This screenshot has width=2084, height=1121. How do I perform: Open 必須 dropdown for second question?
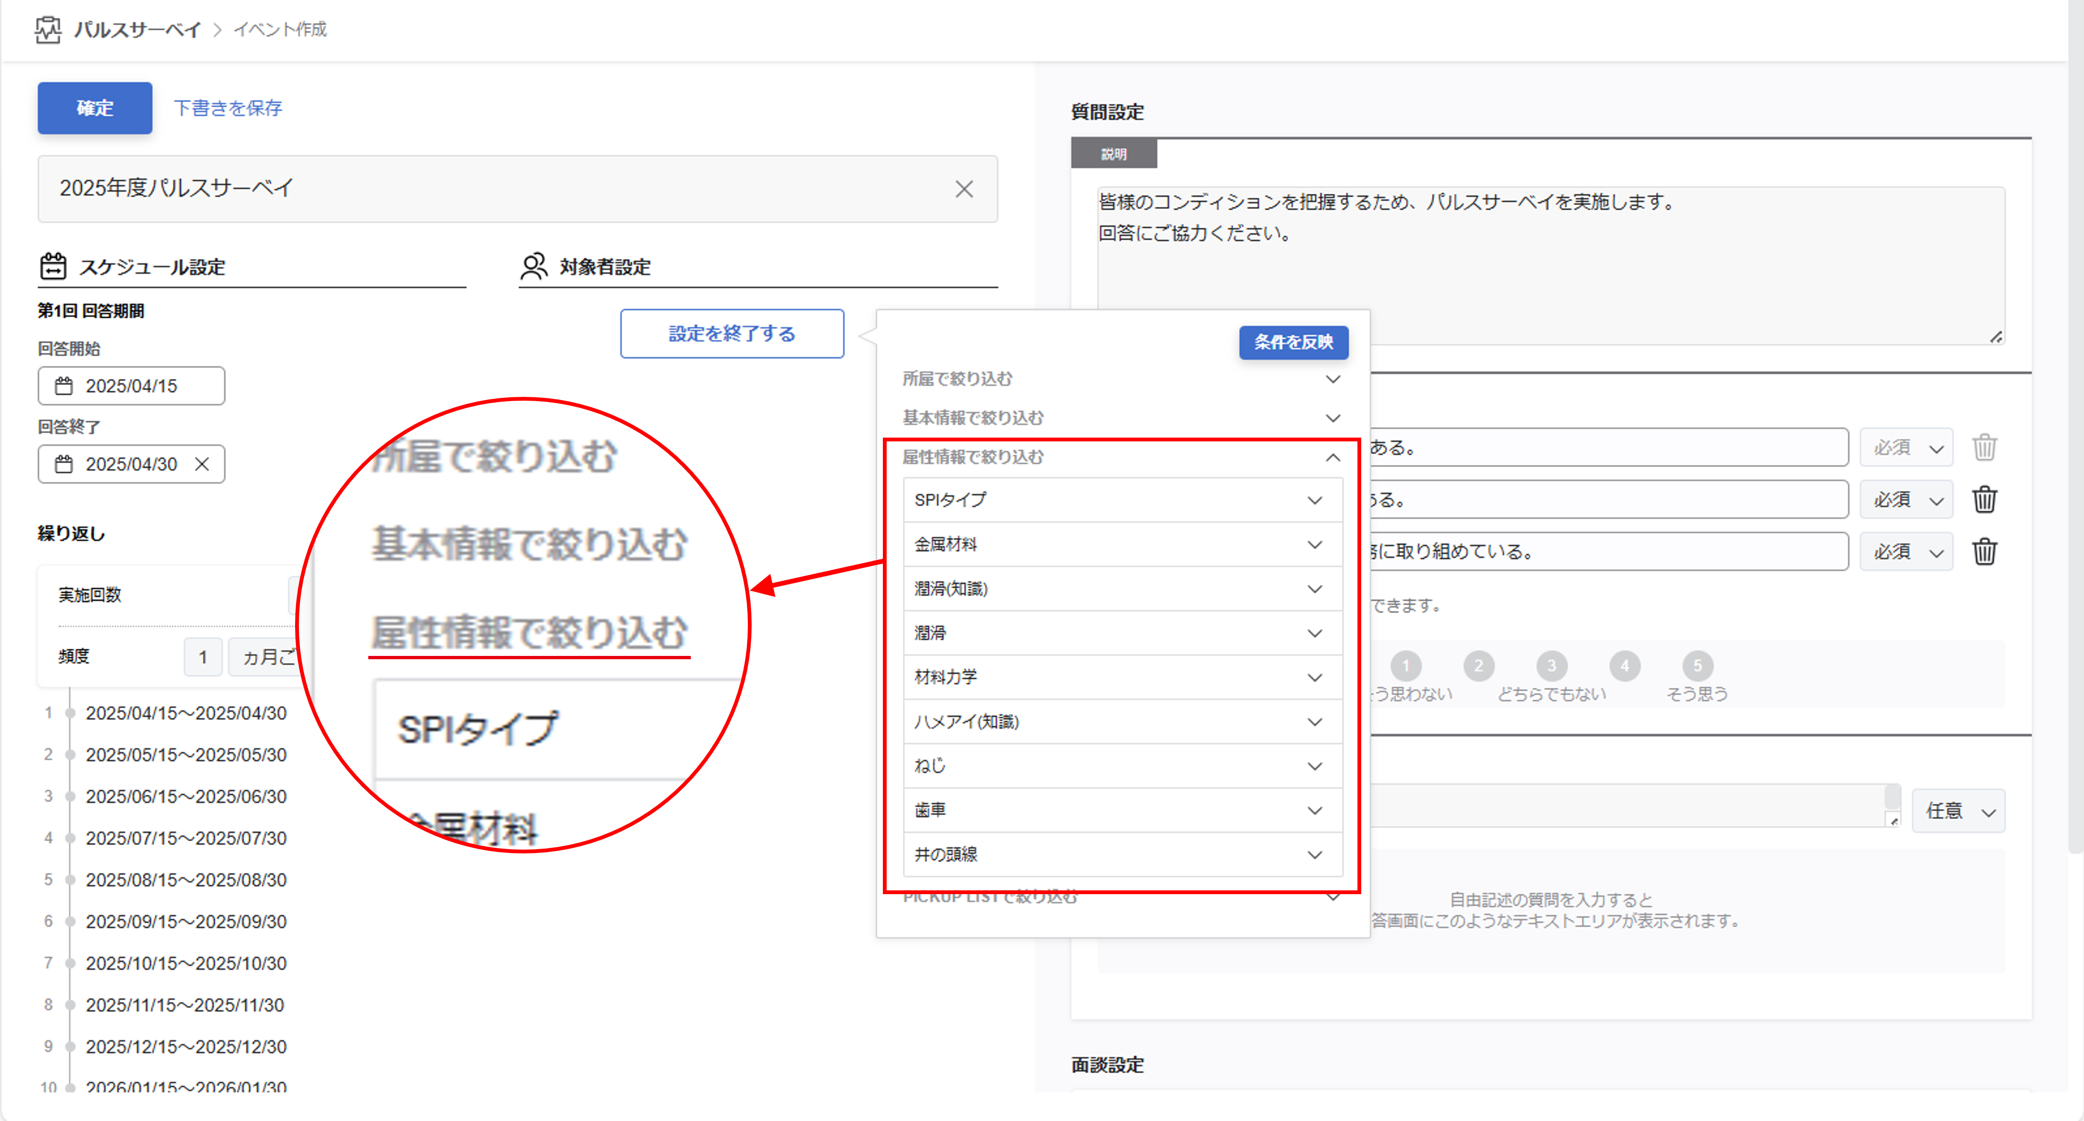coord(1907,500)
